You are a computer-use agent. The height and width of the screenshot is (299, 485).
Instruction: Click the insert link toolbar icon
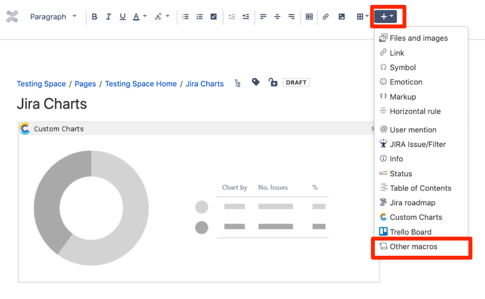pyautogui.click(x=326, y=17)
